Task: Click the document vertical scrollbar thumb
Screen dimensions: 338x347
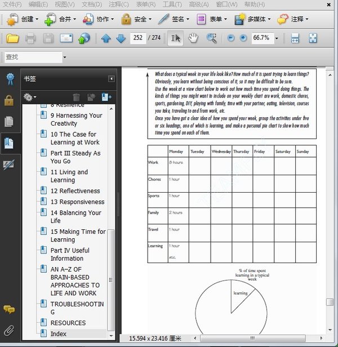Action: point(330,302)
